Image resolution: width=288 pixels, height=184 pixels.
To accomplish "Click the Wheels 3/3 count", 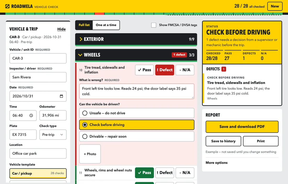I will pos(192,55).
